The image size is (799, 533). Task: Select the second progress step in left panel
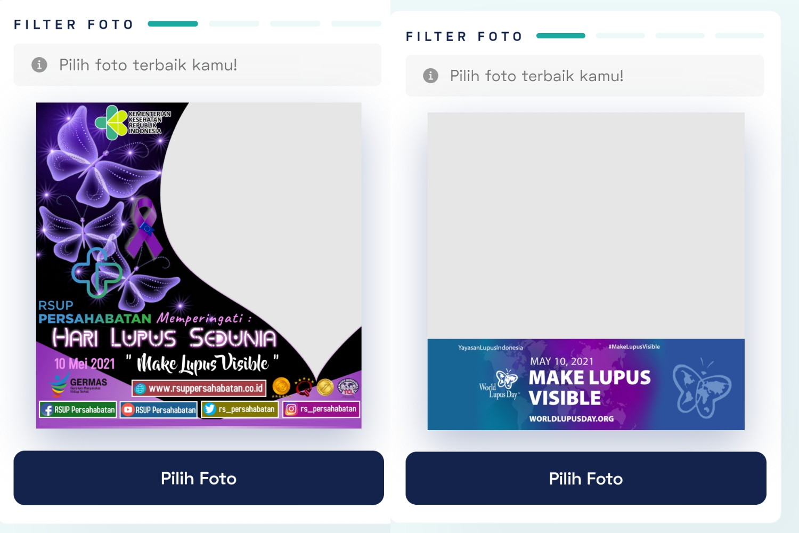tap(234, 24)
